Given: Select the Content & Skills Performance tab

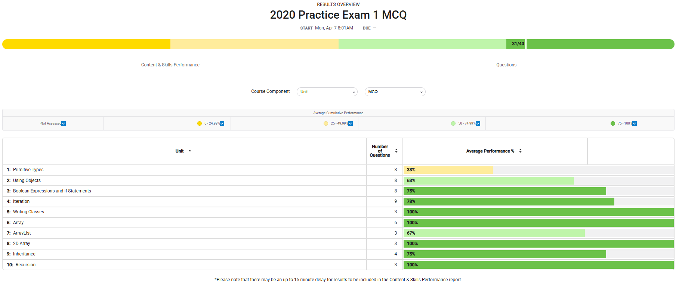Looking at the screenshot, I should 170,65.
